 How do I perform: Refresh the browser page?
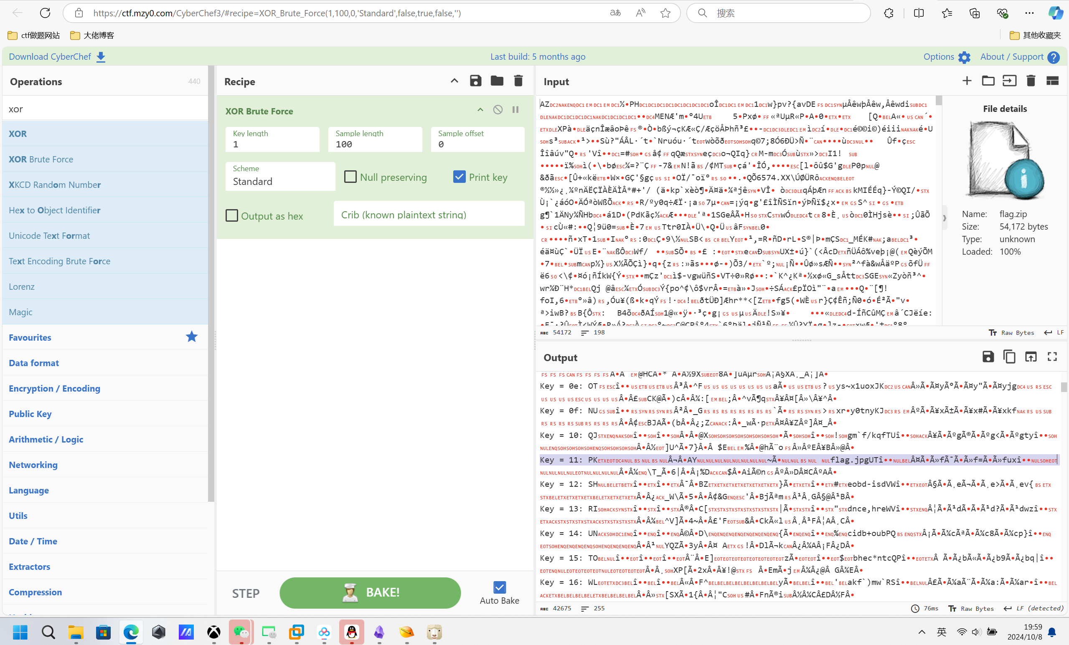click(45, 13)
